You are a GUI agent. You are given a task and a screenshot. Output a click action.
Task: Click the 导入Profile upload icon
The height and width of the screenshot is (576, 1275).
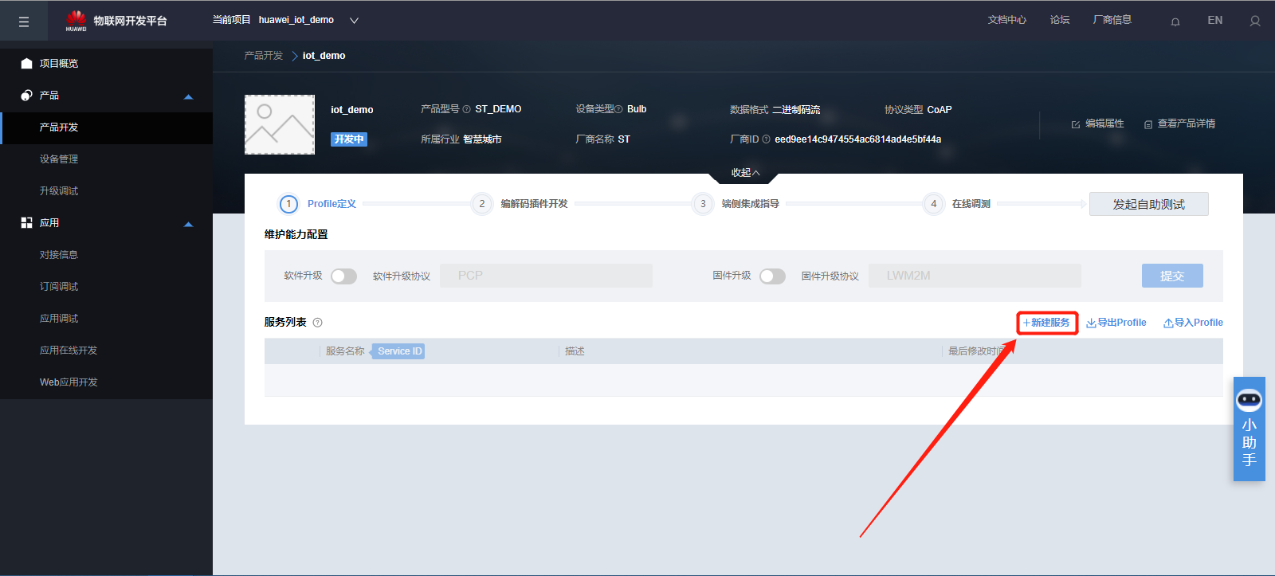pyautogui.click(x=1168, y=323)
